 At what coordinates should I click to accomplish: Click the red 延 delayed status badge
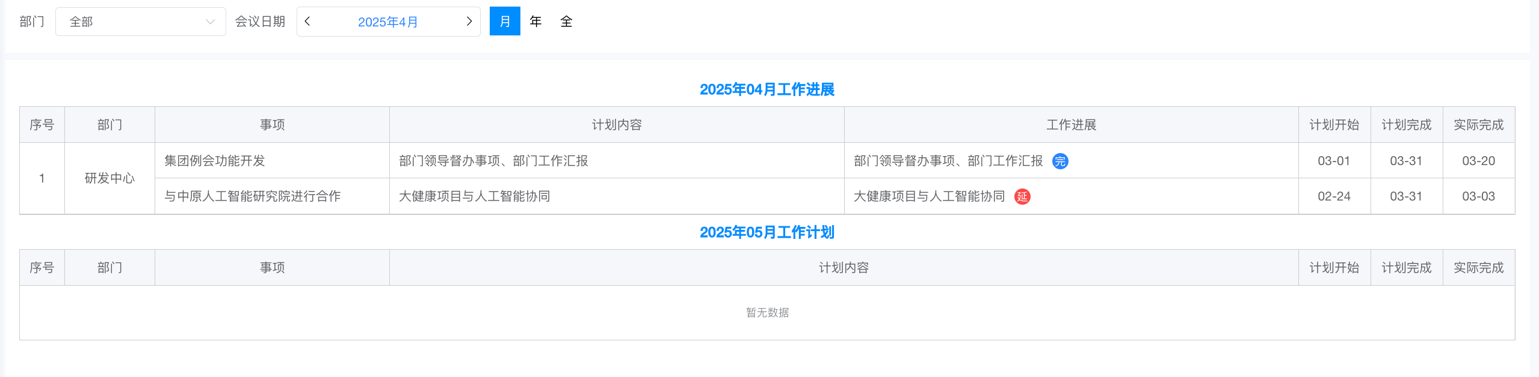pyautogui.click(x=1022, y=196)
